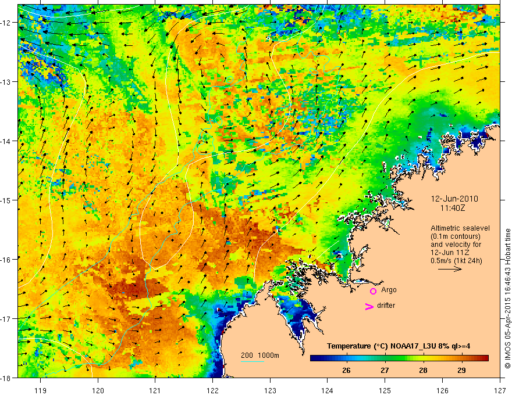Click the time label 11:40Z

[x=452, y=208]
